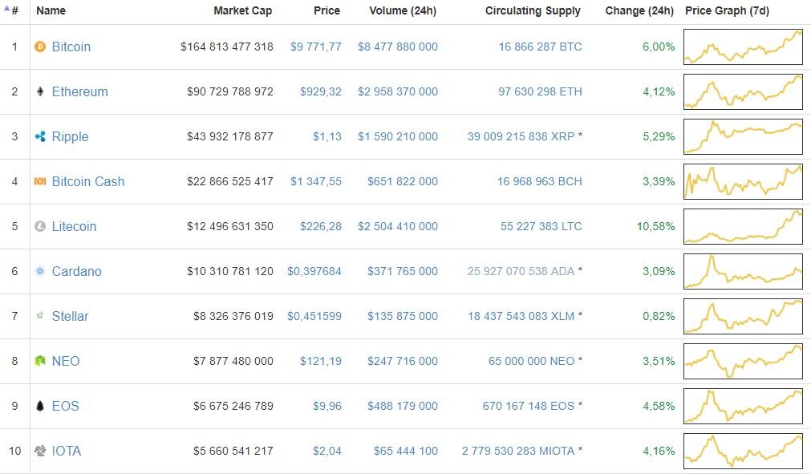The height and width of the screenshot is (474, 811).
Task: Open the Litecoin name link
Action: (x=74, y=226)
